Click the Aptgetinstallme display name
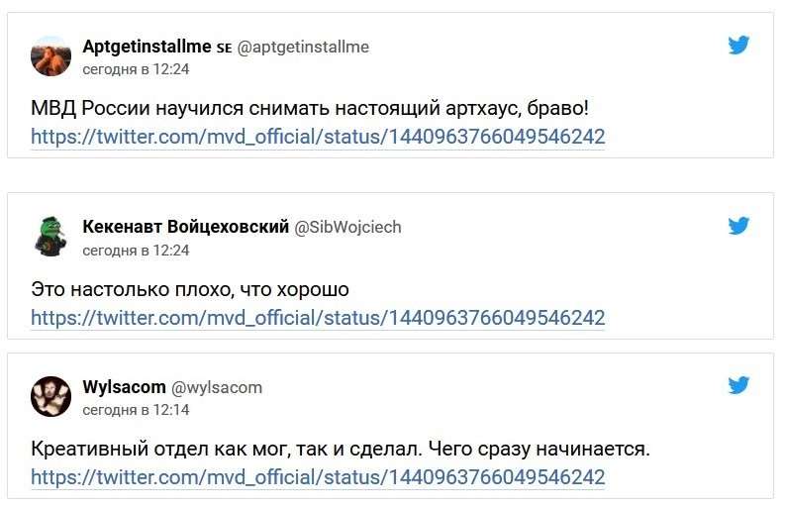 pyautogui.click(x=147, y=47)
